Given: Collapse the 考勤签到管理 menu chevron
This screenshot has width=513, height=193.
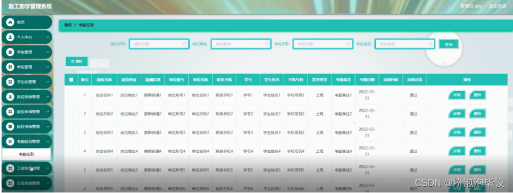Looking at the screenshot, I should [48, 142].
